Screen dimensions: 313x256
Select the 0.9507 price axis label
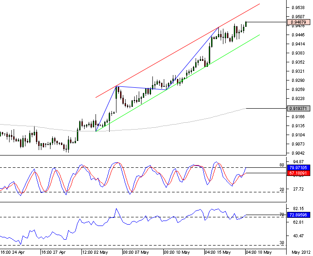298,16
